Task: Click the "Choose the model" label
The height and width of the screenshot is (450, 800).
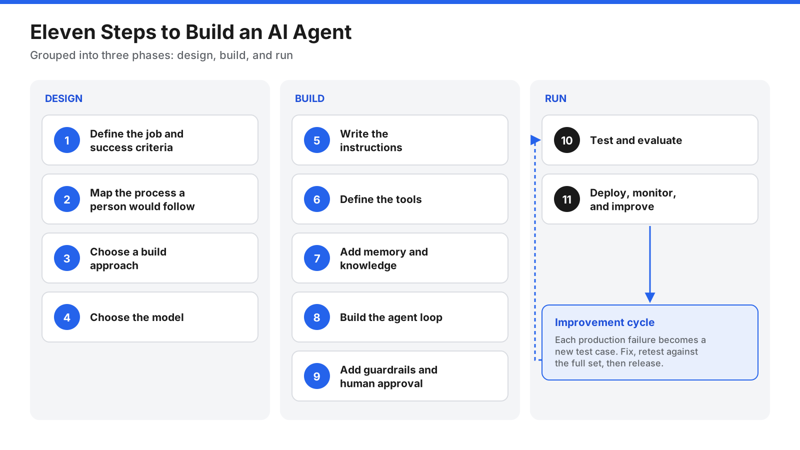Action: [137, 317]
